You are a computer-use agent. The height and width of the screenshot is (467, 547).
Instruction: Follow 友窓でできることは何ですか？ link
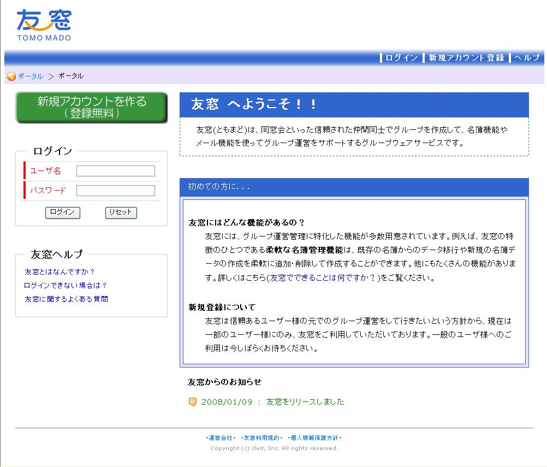[323, 278]
